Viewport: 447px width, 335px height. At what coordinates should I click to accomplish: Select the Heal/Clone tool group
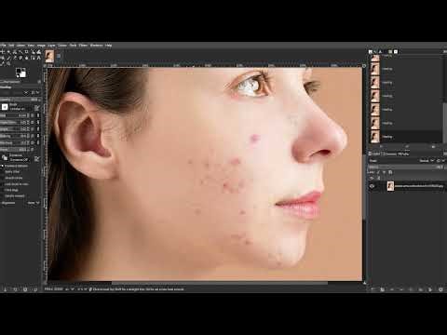coord(20,58)
